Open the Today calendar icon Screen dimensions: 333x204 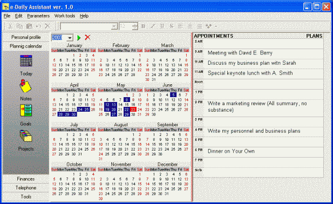click(26, 61)
